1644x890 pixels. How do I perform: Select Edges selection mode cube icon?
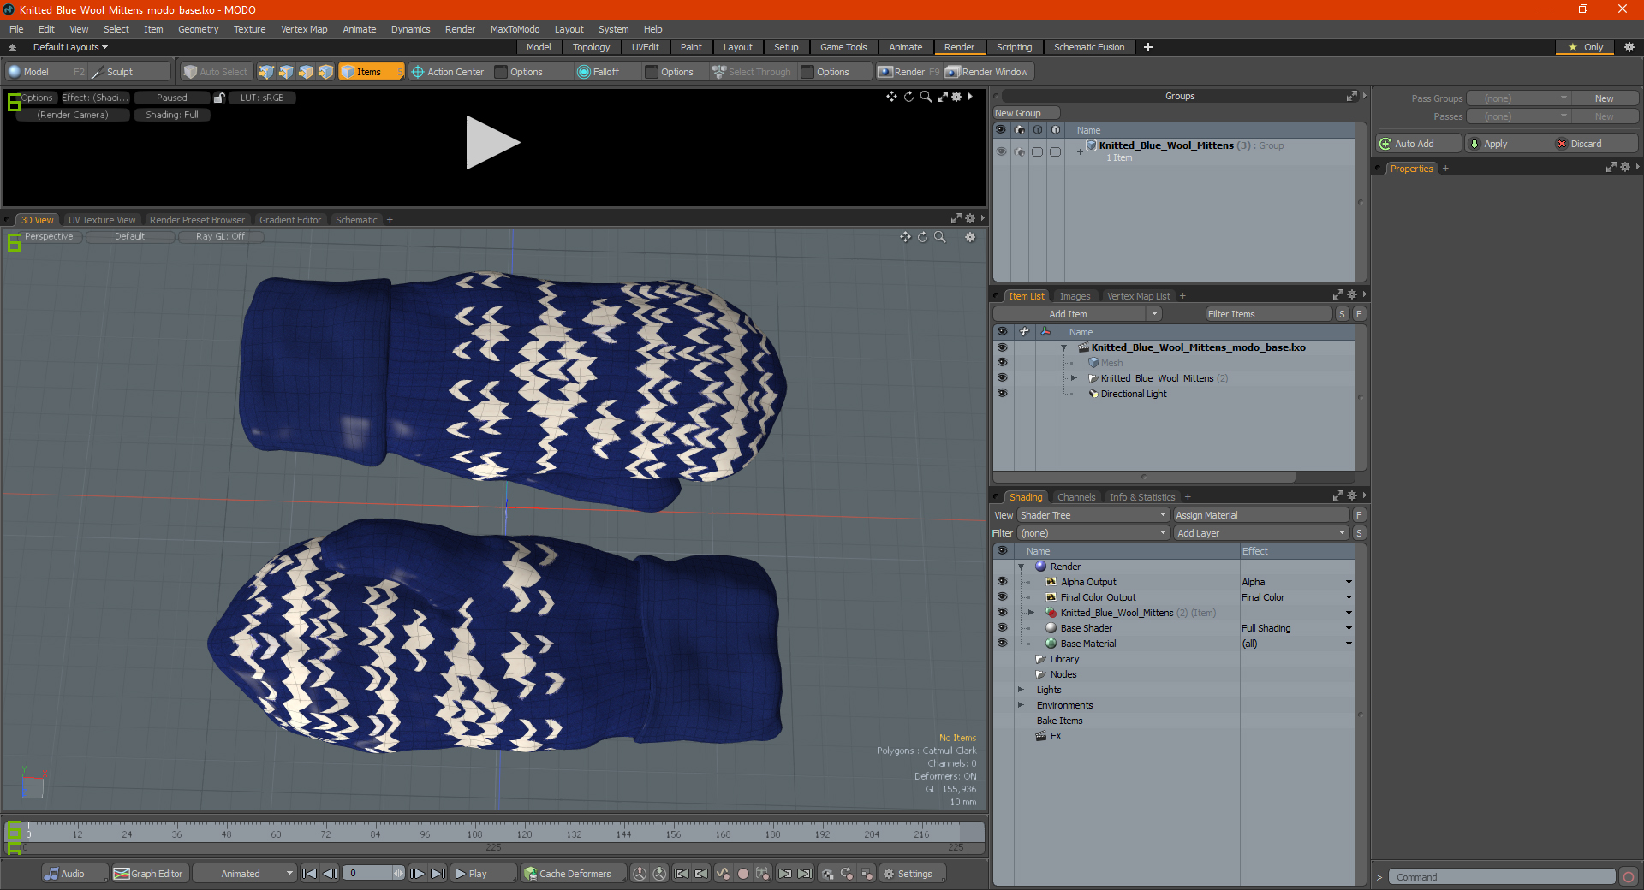286,72
